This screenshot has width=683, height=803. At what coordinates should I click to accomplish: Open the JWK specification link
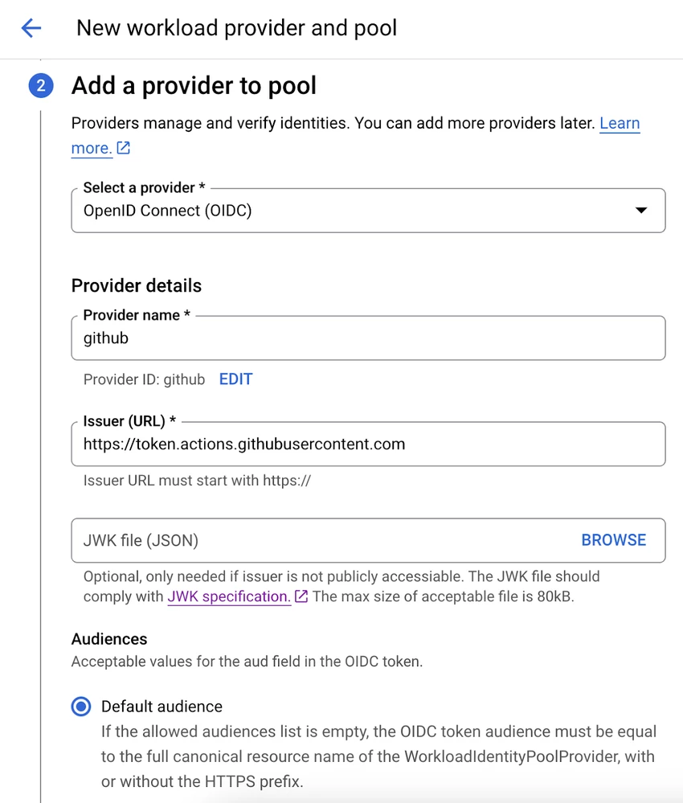(229, 596)
